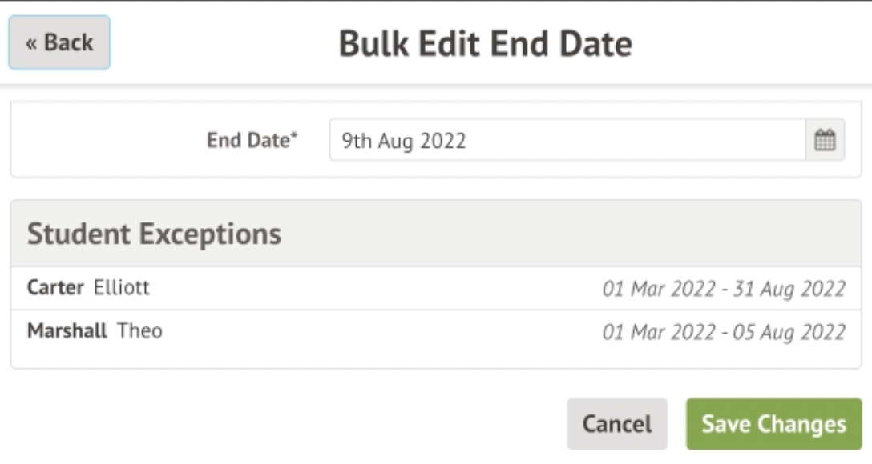Click the first name Theo
The height and width of the screenshot is (464, 872).
pyautogui.click(x=140, y=330)
